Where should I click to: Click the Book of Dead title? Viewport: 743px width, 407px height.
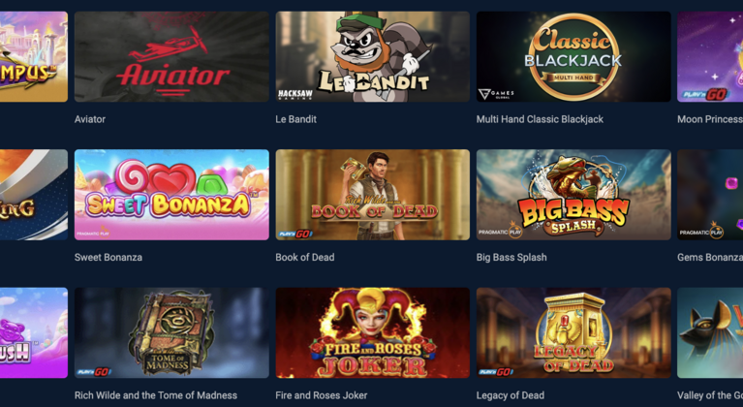click(305, 257)
